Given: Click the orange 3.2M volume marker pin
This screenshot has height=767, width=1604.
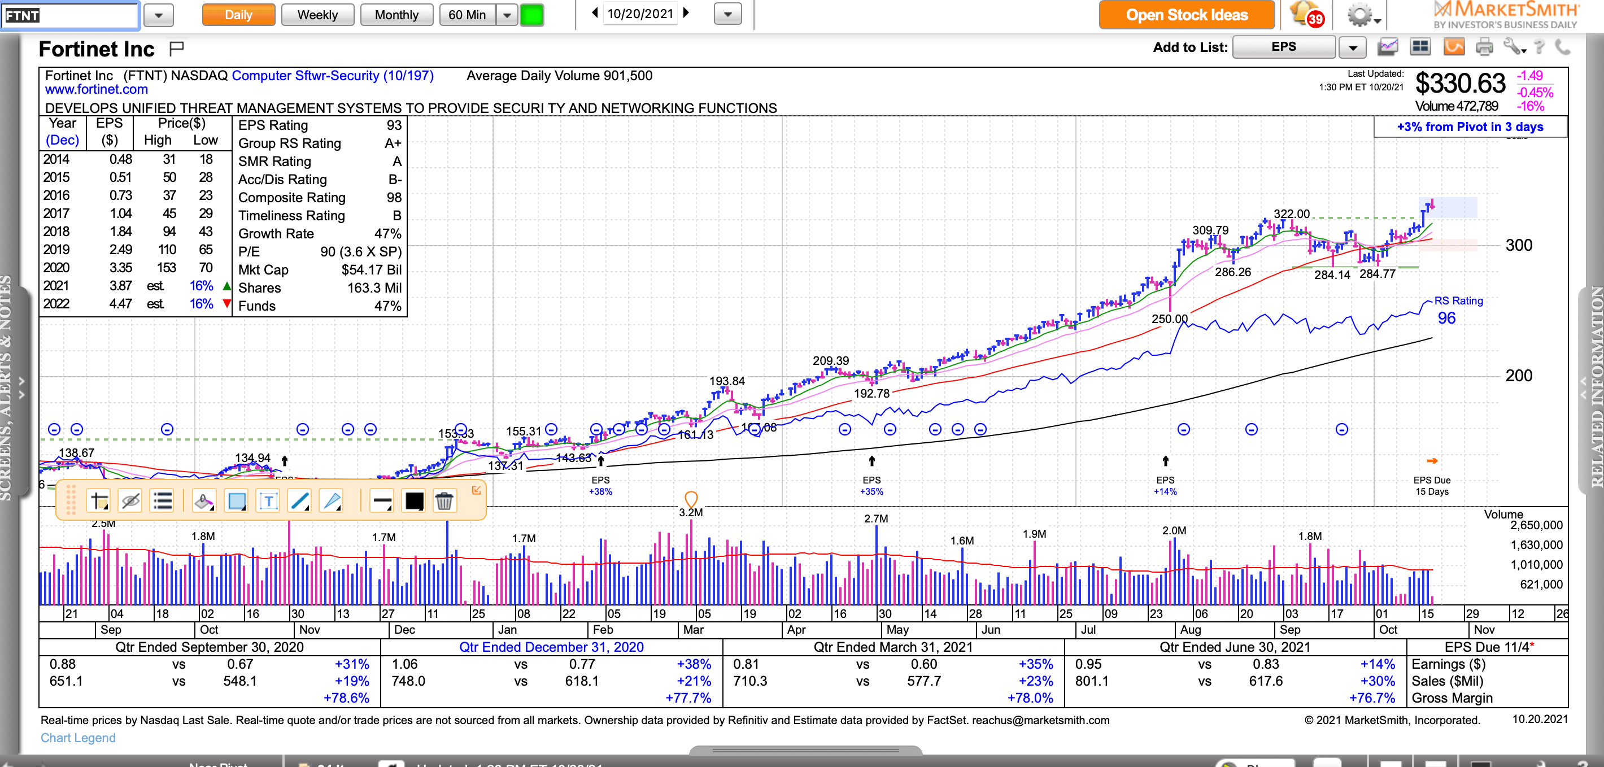Looking at the screenshot, I should pos(691,499).
